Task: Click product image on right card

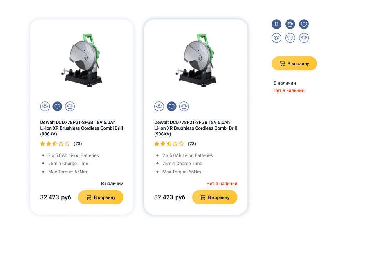Action: (x=196, y=60)
